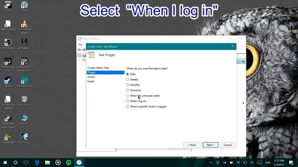
Task: Pick the One time trigger
Action: (x=133, y=90)
